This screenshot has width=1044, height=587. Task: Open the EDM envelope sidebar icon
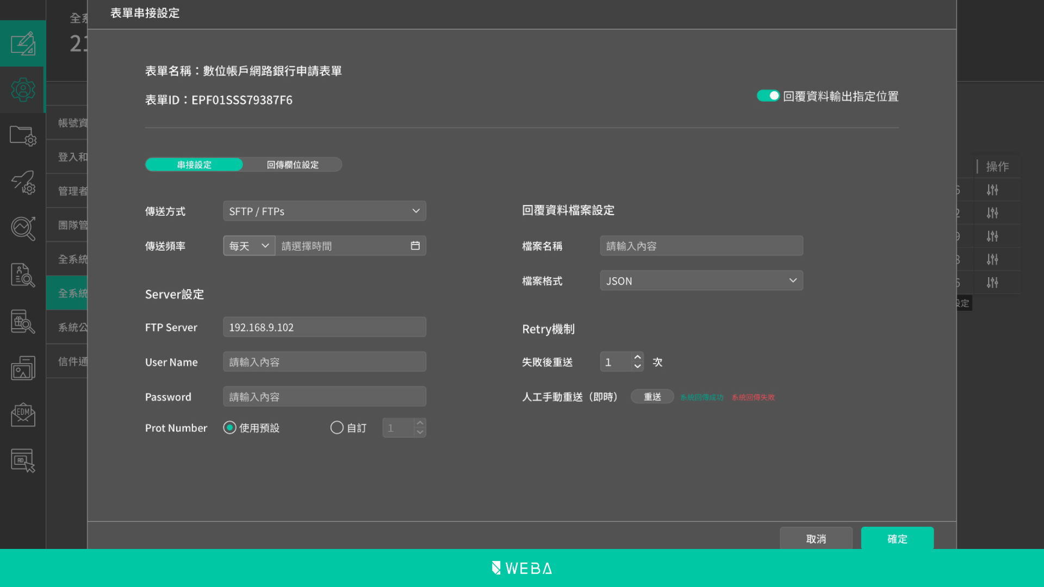tap(23, 415)
